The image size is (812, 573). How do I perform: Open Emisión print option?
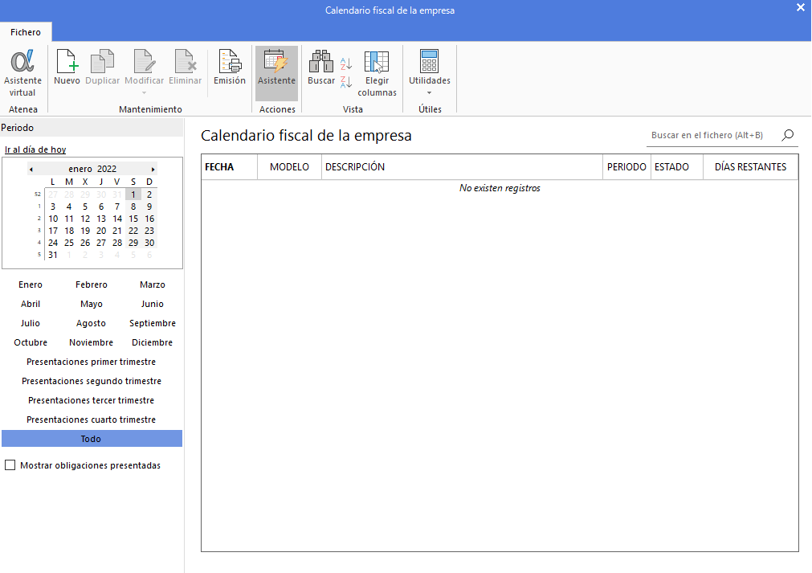230,68
